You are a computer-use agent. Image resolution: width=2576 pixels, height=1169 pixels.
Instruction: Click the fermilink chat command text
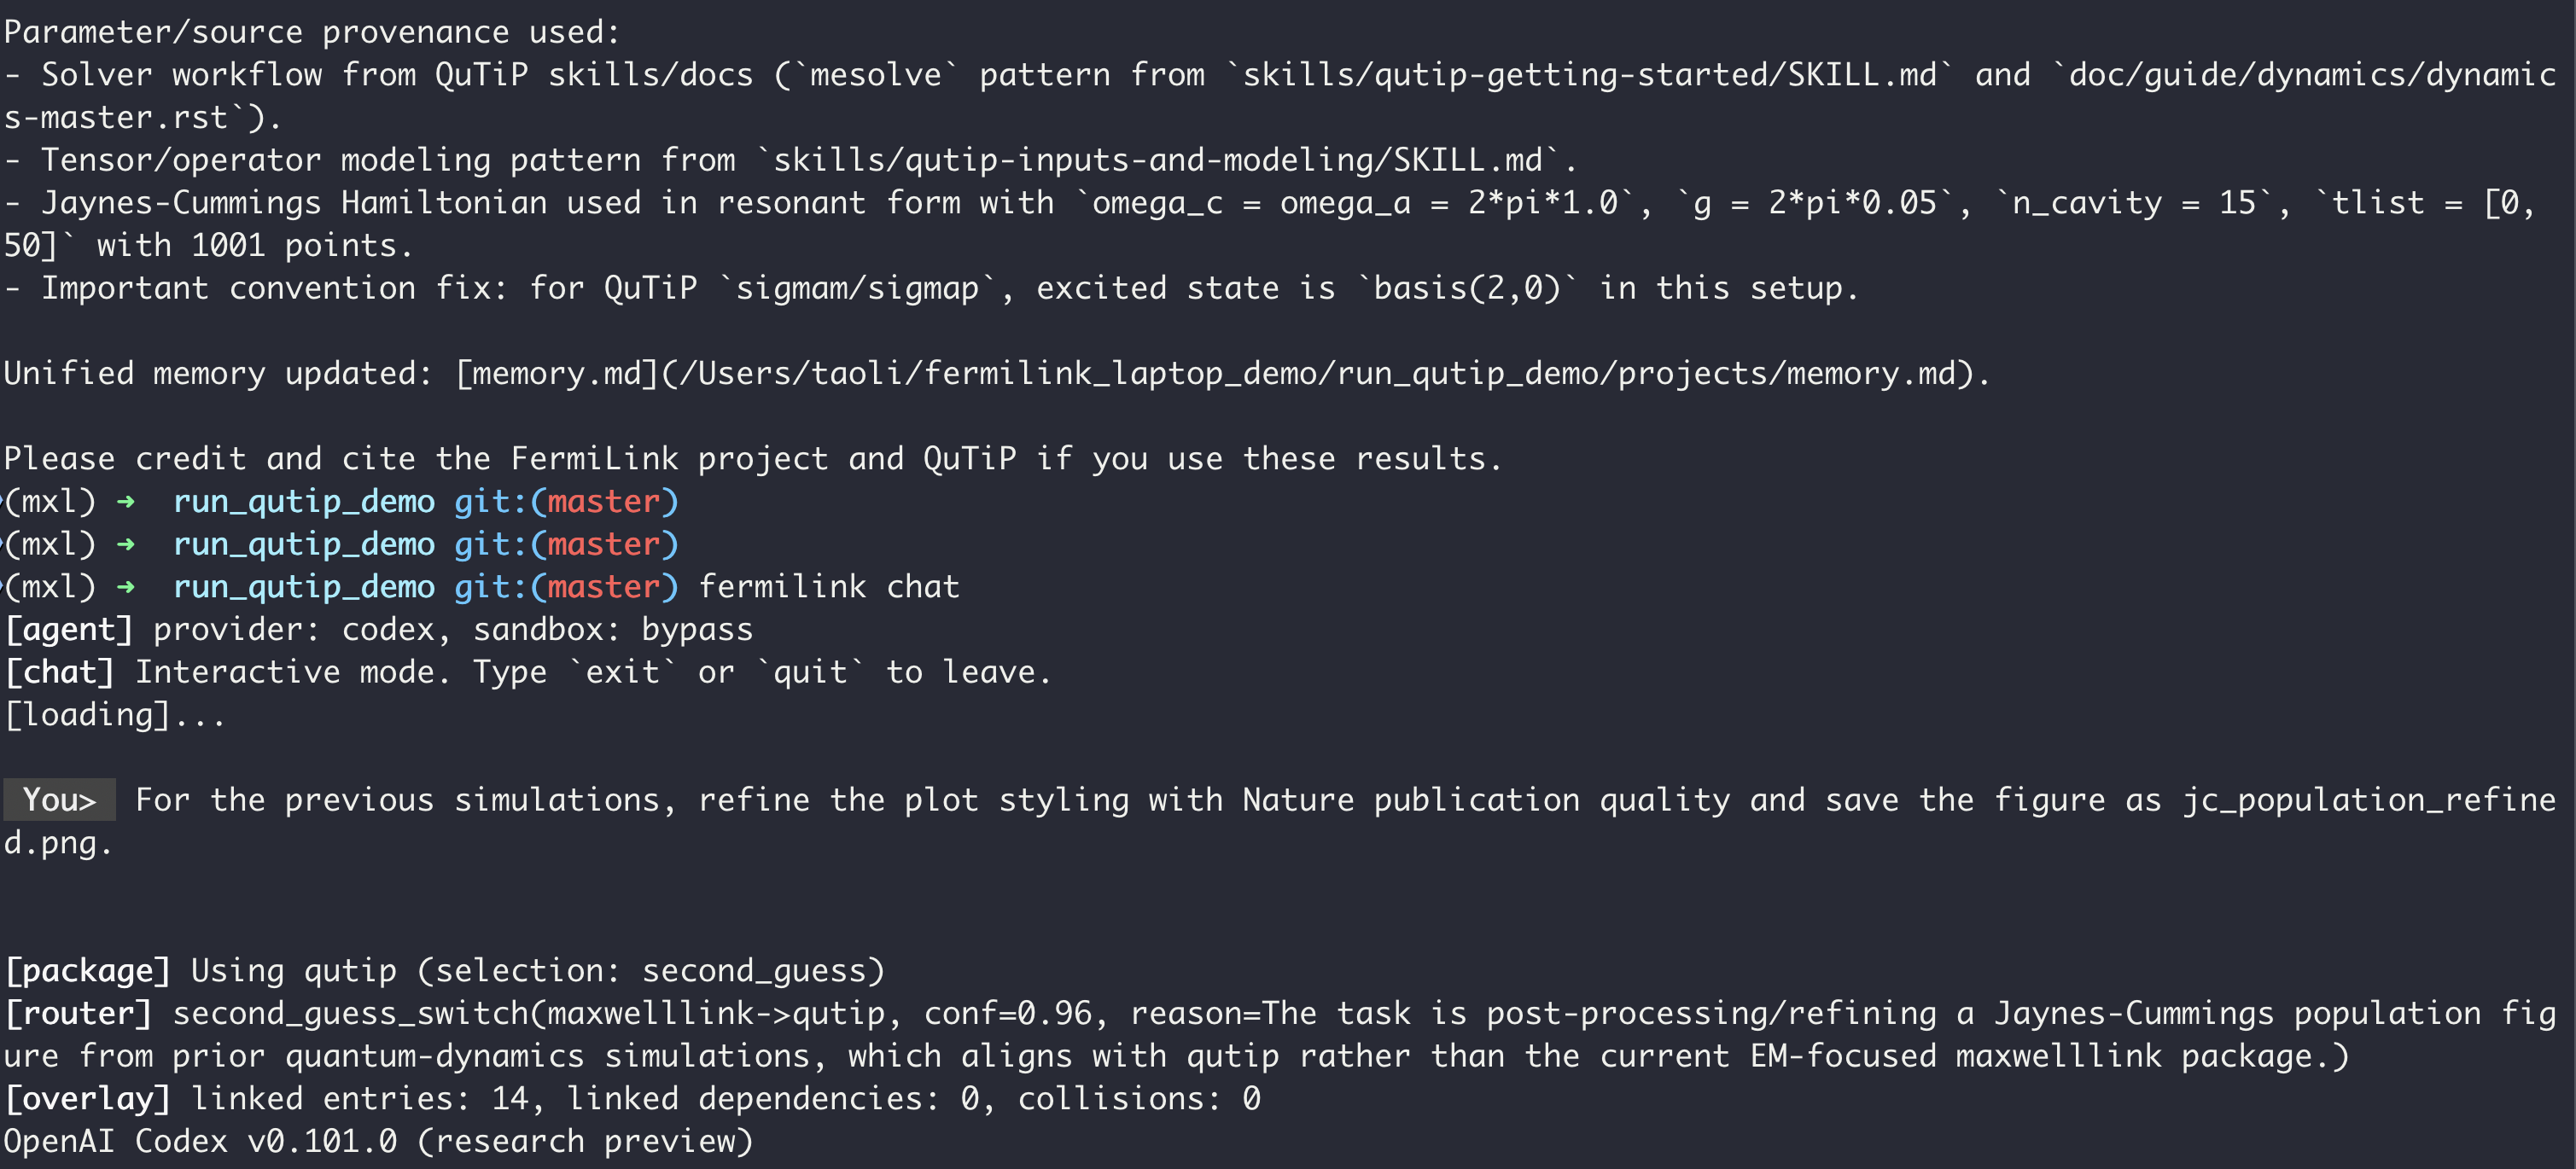828,587
